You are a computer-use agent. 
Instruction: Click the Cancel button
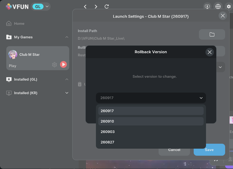[x=174, y=150]
